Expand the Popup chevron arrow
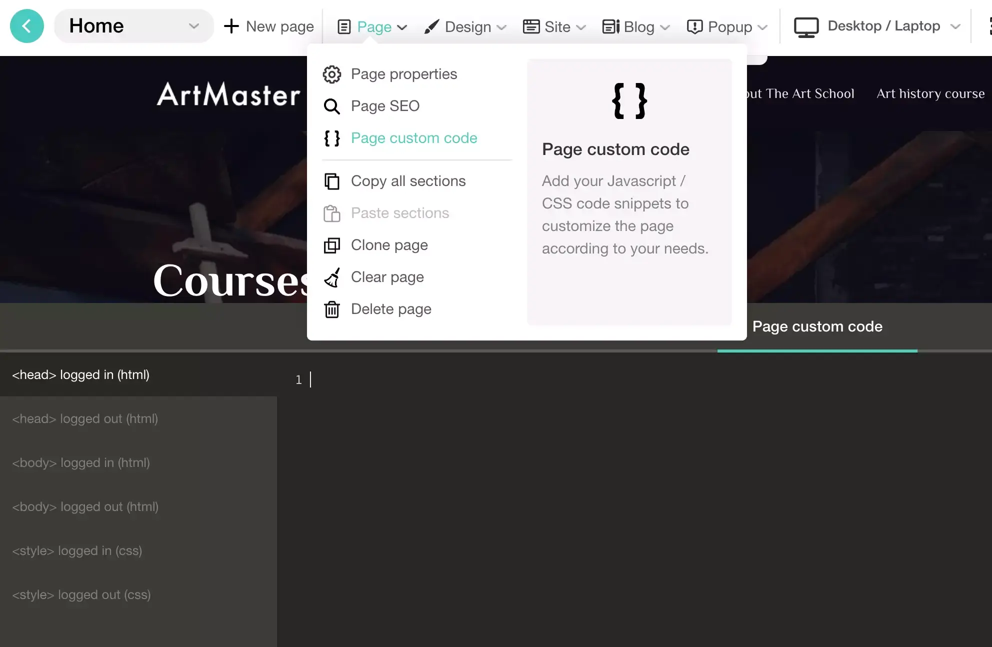 [x=762, y=27]
